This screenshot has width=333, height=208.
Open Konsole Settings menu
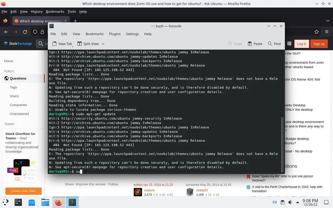pyautogui.click(x=132, y=34)
